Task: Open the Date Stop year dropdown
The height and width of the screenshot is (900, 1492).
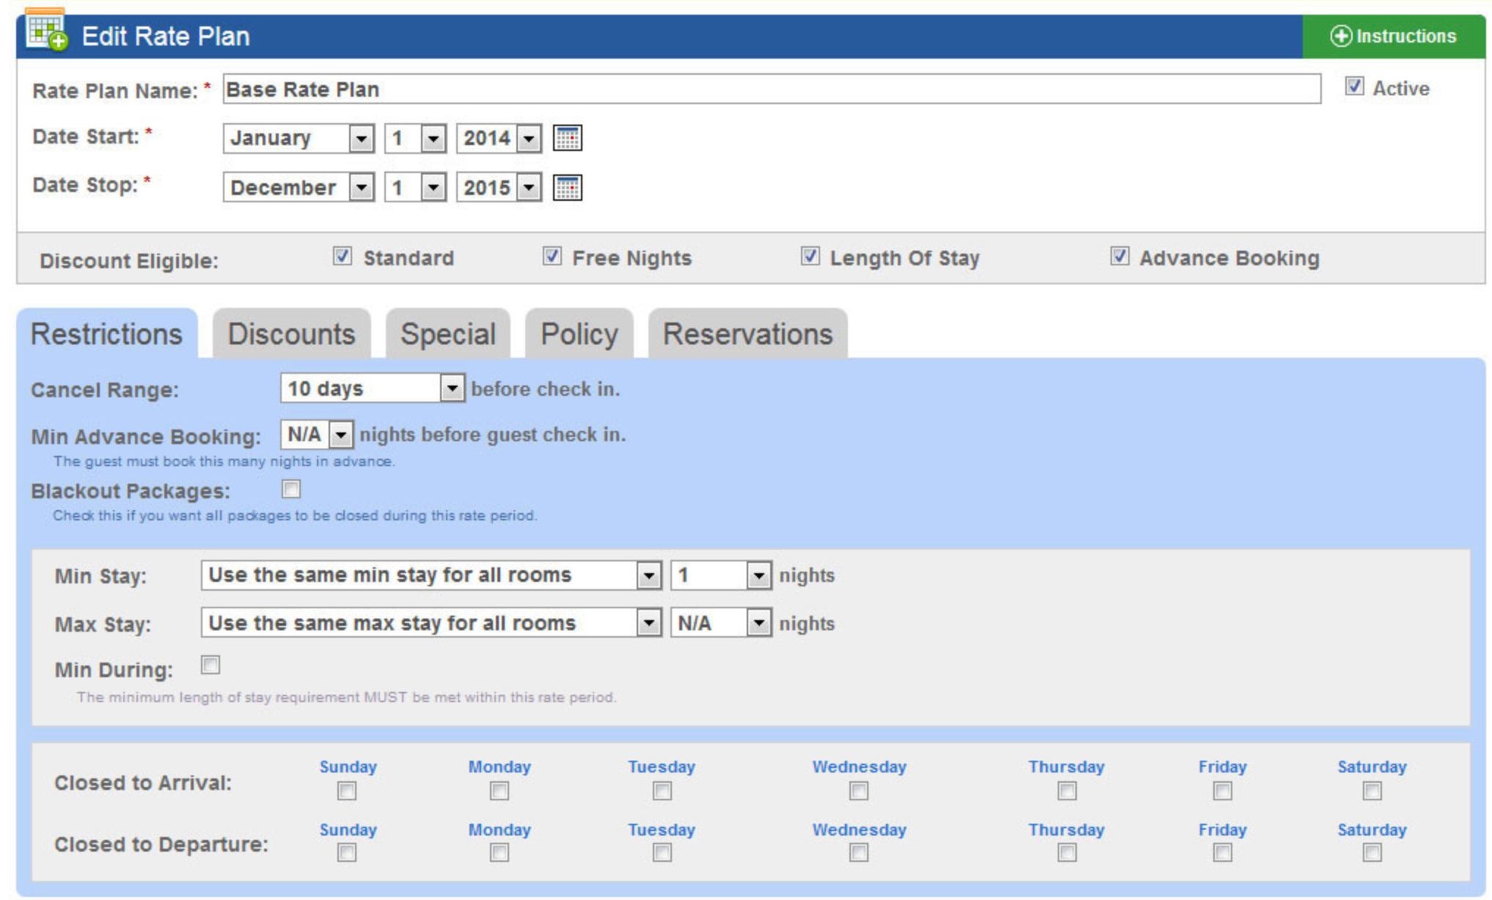Action: (x=529, y=188)
